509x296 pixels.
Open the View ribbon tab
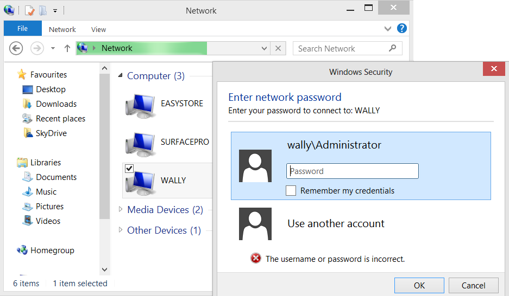click(x=98, y=29)
